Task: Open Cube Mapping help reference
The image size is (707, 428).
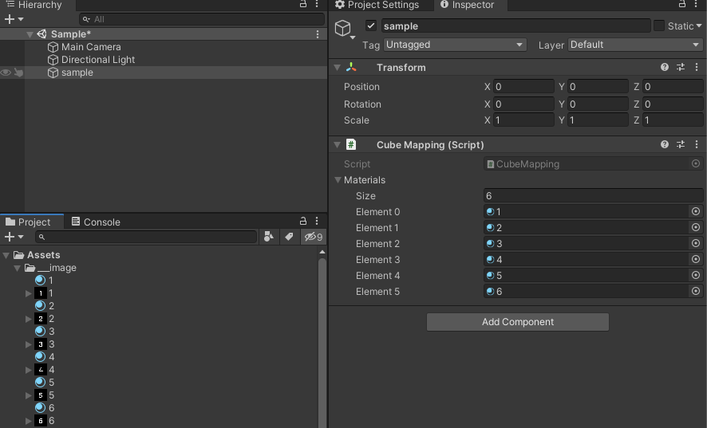Action: tap(665, 144)
